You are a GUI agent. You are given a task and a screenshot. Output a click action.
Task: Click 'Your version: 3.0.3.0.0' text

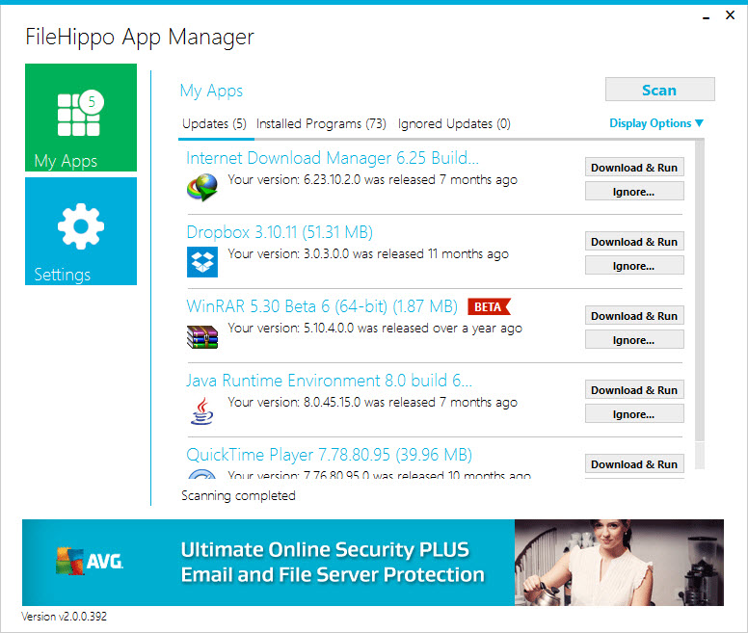coord(368,254)
